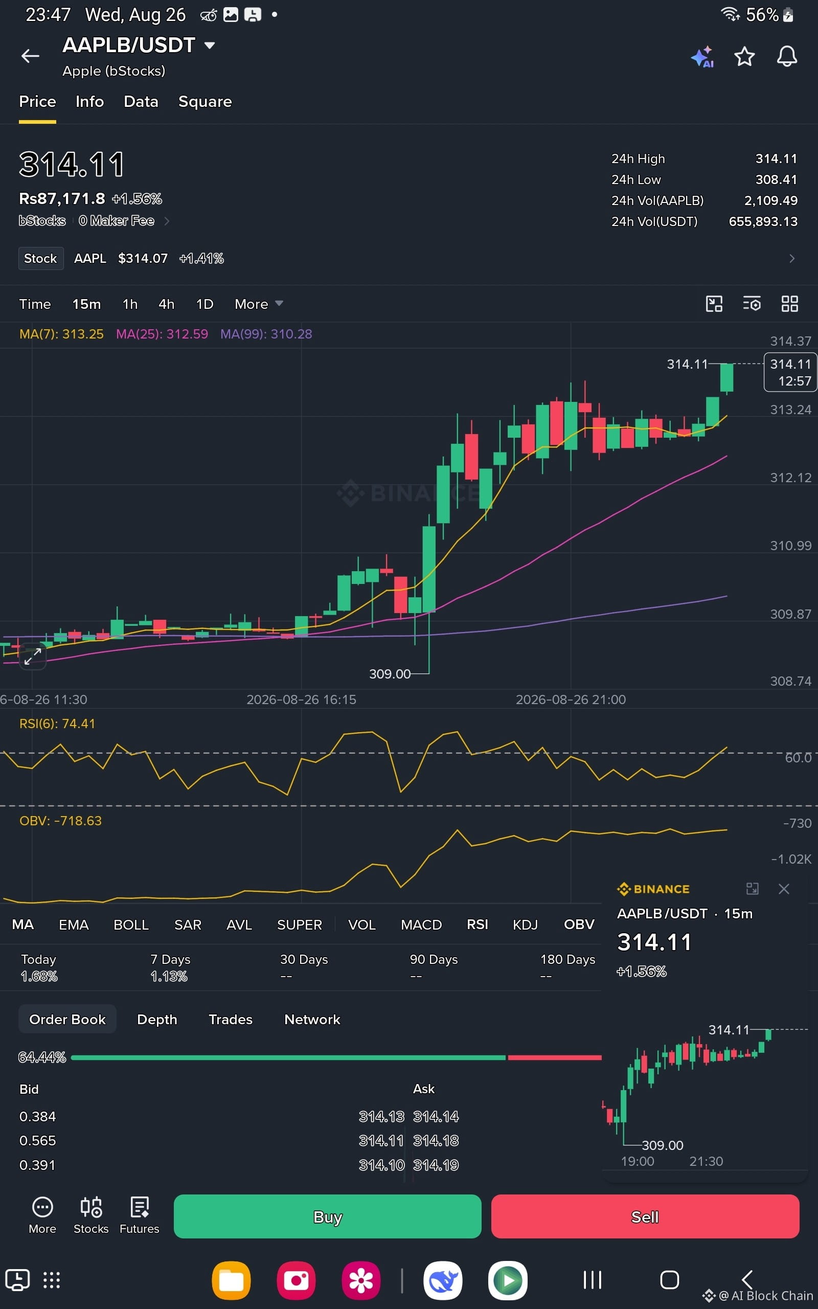Add AAPLB/USDT to favorites star
The width and height of the screenshot is (818, 1309).
[744, 56]
